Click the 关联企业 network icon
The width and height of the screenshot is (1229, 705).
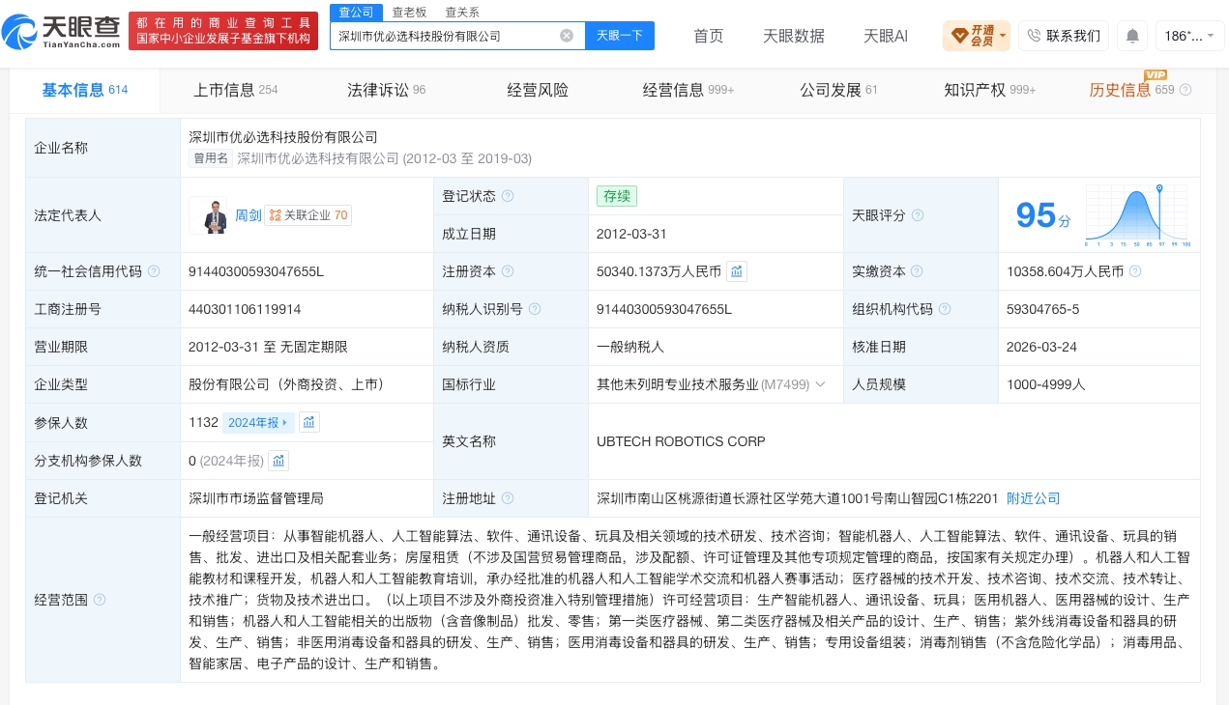tap(274, 215)
